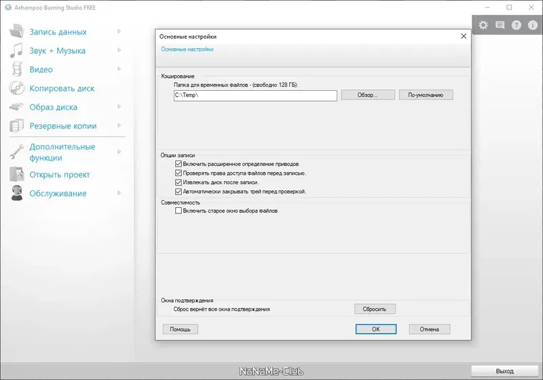Confirm settings with OK button
Image resolution: width=543 pixels, height=380 pixels.
click(x=376, y=329)
